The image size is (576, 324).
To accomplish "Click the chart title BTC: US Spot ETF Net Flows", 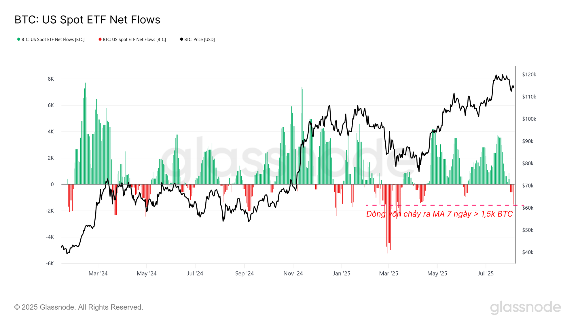I will 87,20.
